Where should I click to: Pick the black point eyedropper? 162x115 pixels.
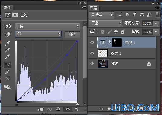point(7,43)
